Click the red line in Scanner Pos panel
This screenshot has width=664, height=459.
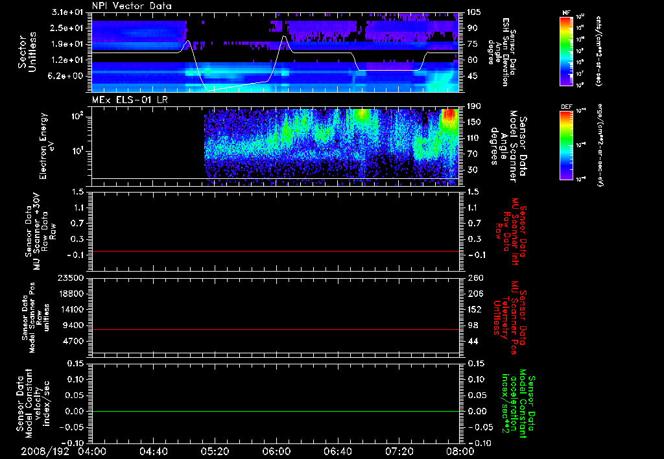(x=275, y=329)
